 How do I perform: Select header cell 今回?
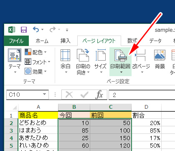click(x=74, y=115)
